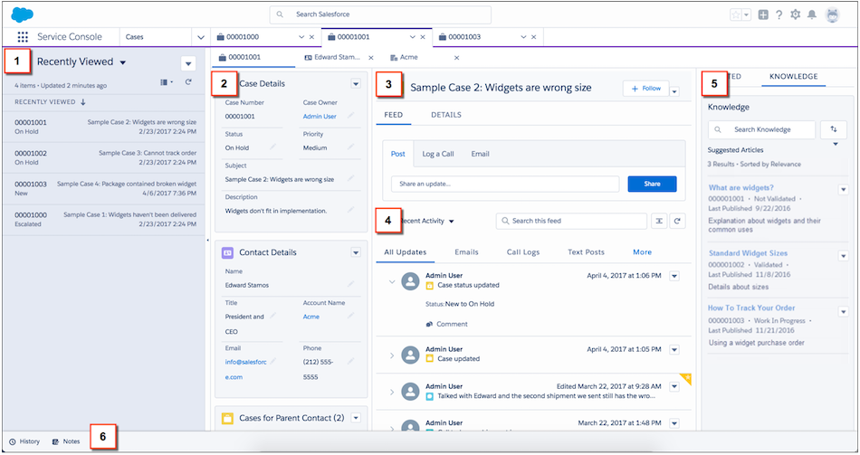Screen dimensions: 860x455
Task: Open the Recently Viewed list view dropdown
Action: point(123,62)
